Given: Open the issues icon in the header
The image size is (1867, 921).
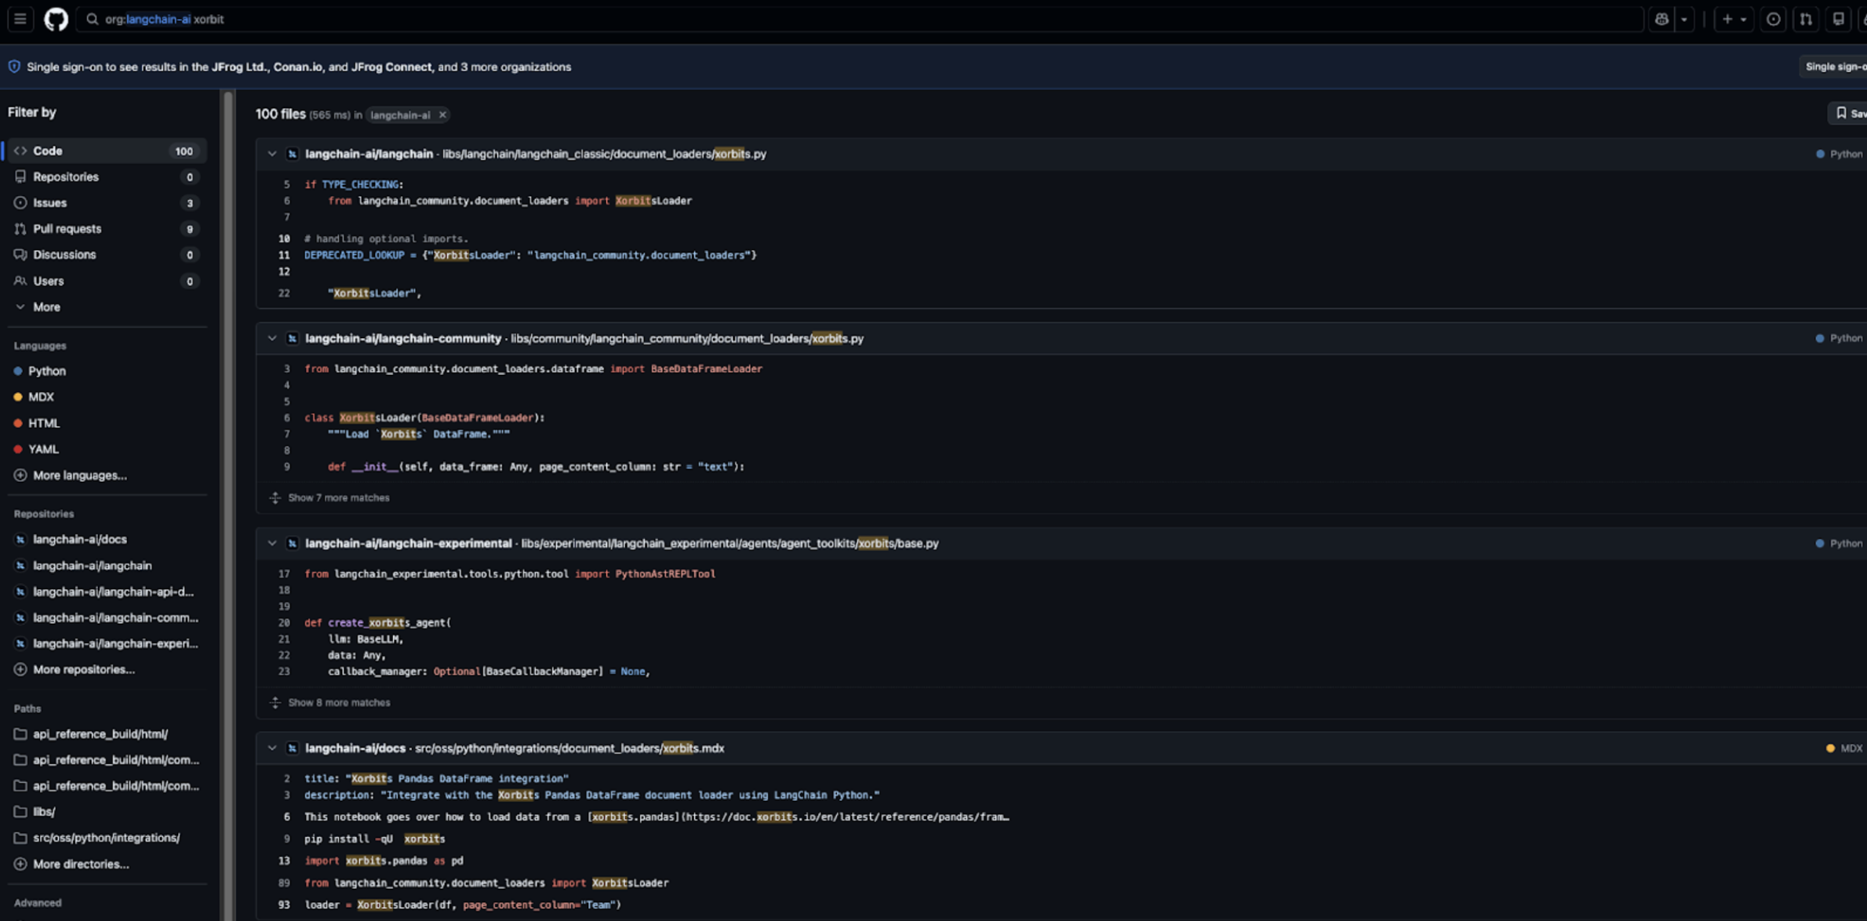Looking at the screenshot, I should pyautogui.click(x=1773, y=19).
